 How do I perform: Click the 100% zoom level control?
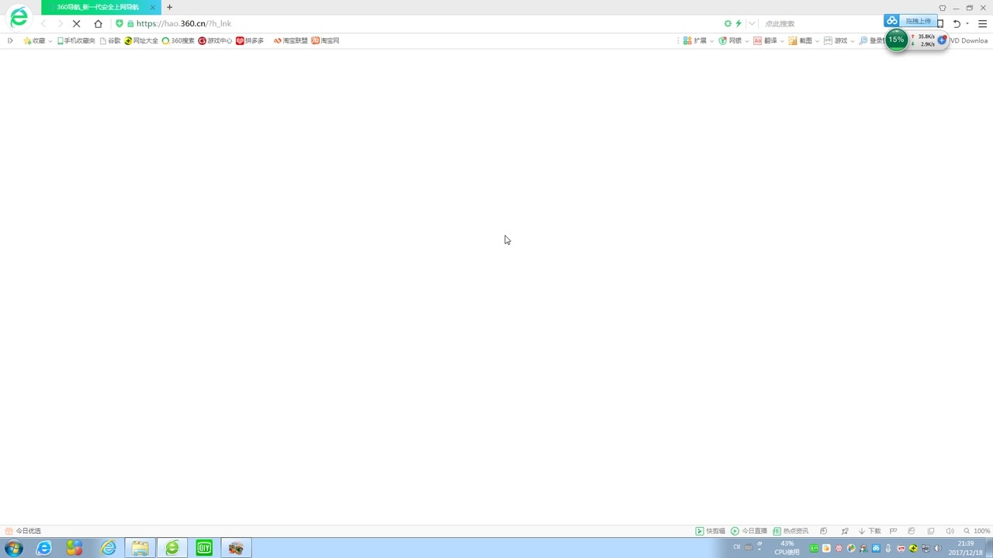click(x=977, y=532)
